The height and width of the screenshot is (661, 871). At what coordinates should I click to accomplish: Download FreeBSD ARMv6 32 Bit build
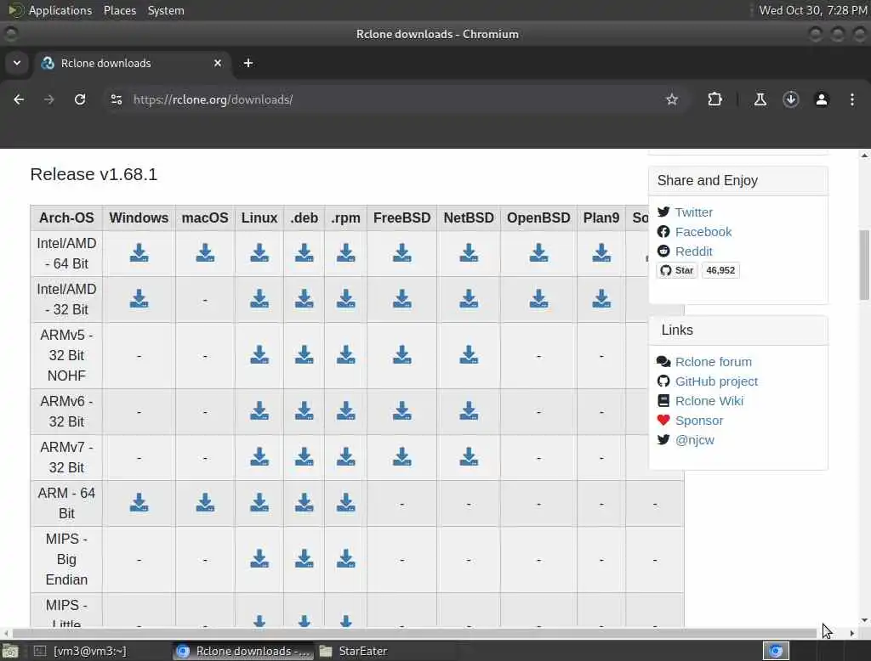[x=401, y=411]
